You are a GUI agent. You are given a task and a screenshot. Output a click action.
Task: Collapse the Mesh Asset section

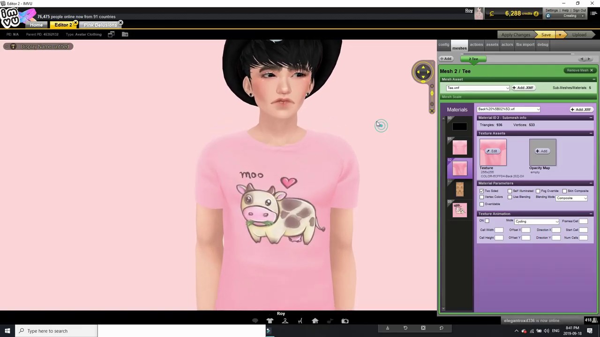coord(594,80)
